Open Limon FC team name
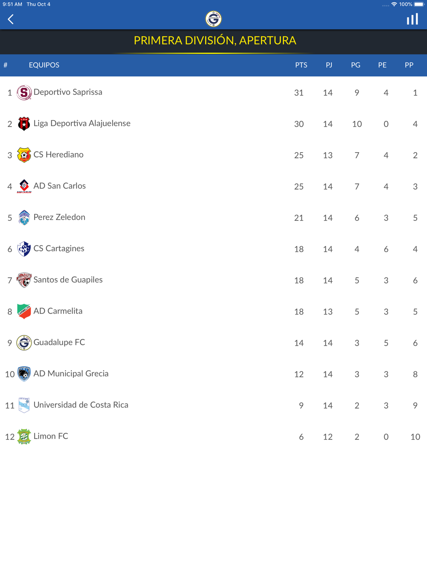Screen dimensions: 427x570 click(51, 436)
